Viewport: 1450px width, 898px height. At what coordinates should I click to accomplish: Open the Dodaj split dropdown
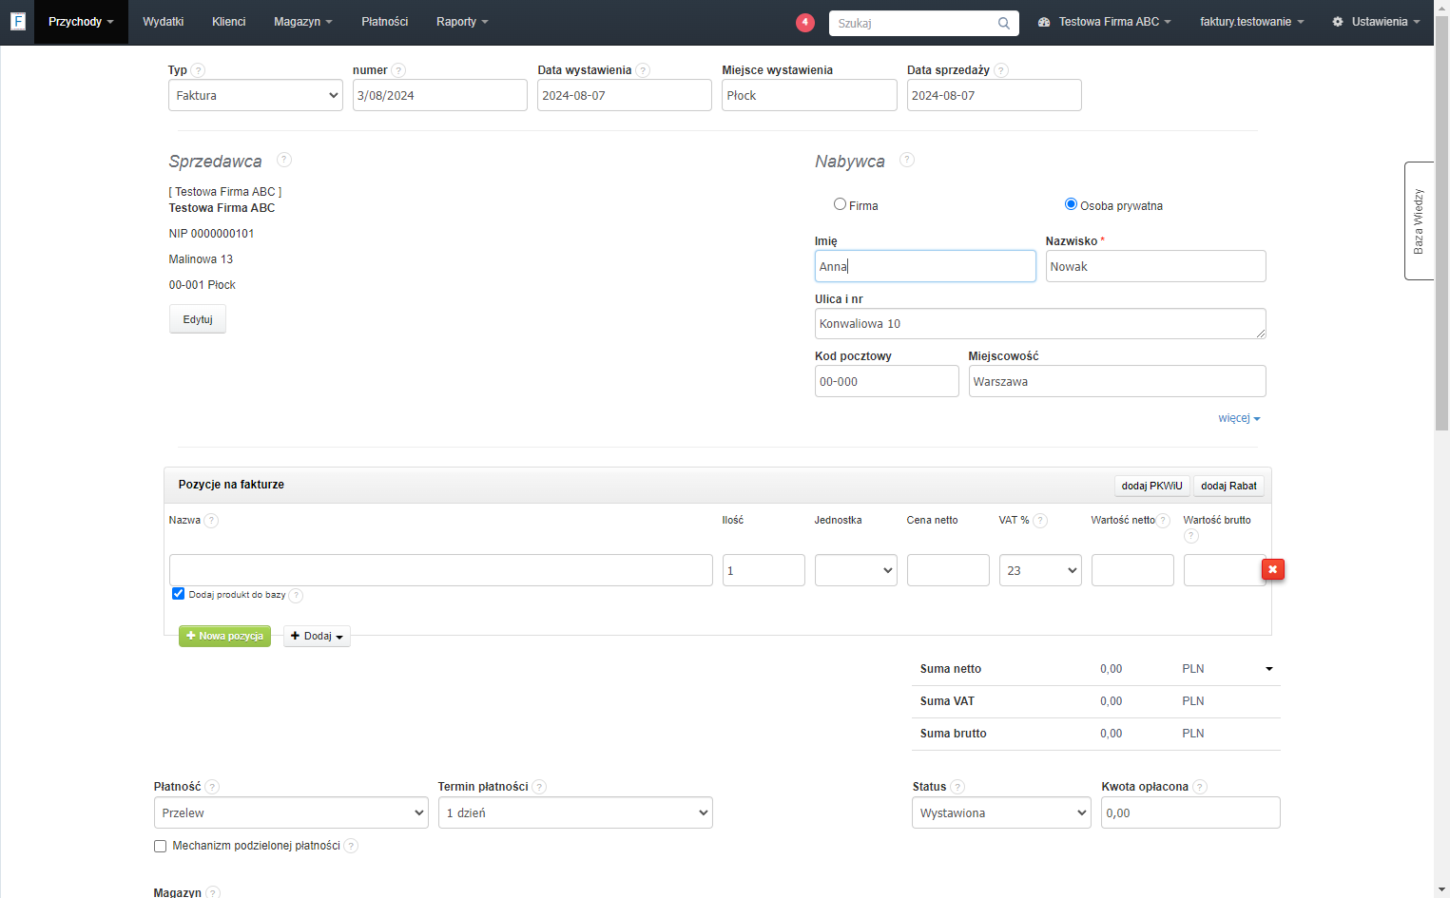pyautogui.click(x=317, y=637)
